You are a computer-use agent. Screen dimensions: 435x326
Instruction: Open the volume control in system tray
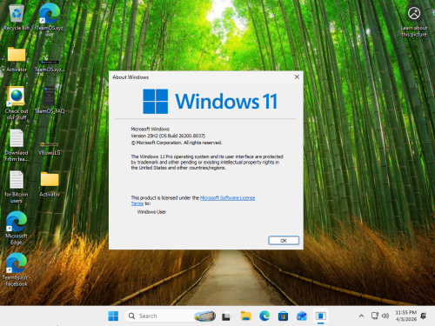[385, 316]
